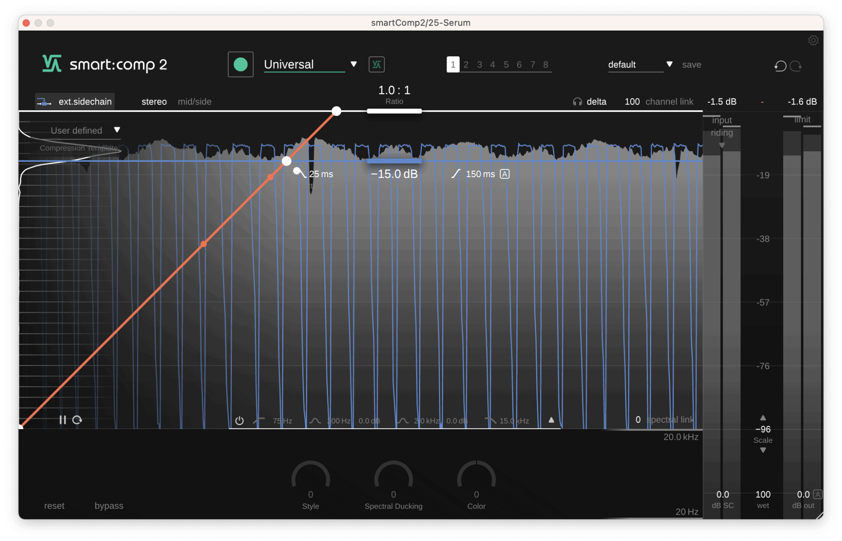Start learning with the green record button
Image resolution: width=842 pixels, height=541 pixels.
point(241,65)
